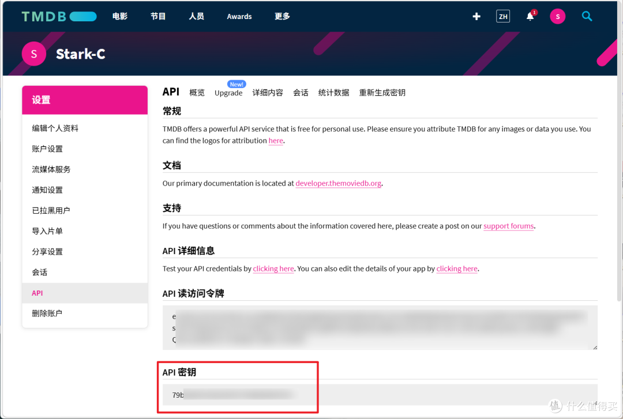This screenshot has width=623, height=419.
Task: Open the user avatar menu in the header
Action: (x=557, y=16)
